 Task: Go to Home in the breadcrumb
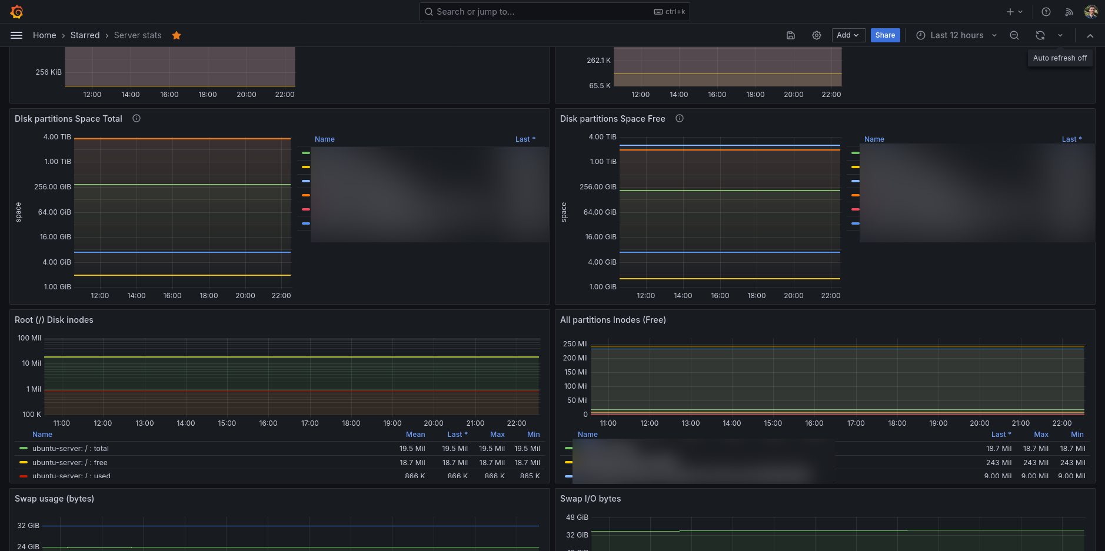pyautogui.click(x=44, y=35)
